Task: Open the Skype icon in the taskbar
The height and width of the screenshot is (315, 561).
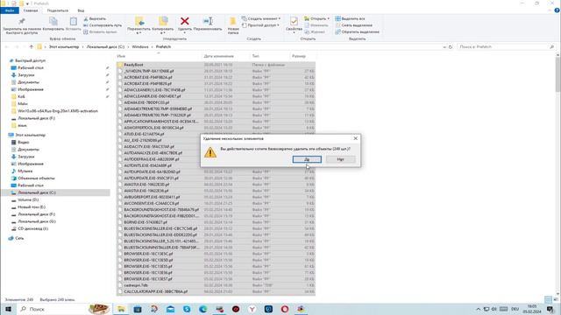Action: click(x=187, y=309)
